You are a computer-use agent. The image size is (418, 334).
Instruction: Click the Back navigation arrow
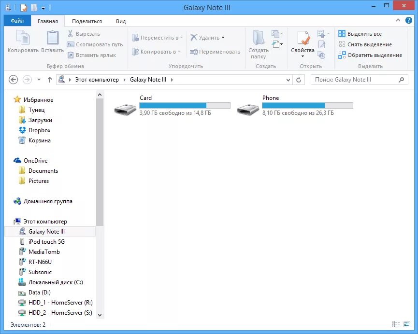tap(14, 80)
